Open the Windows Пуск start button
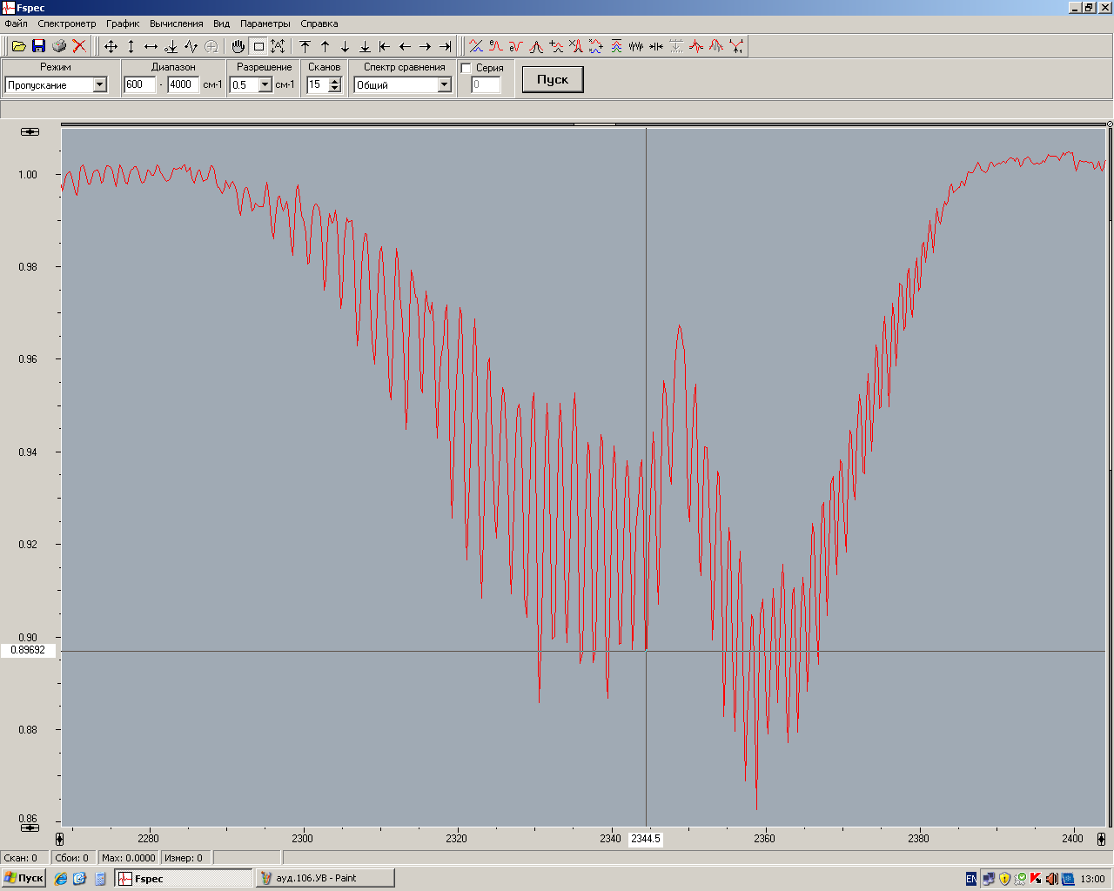1114x891 pixels. (23, 878)
